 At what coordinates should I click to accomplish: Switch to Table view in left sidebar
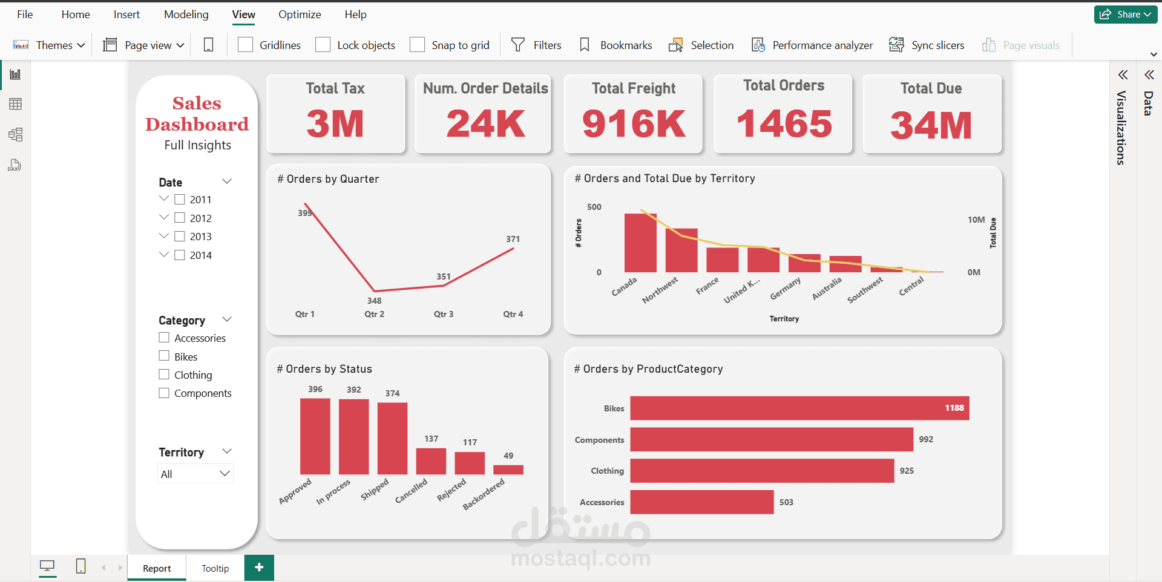15,104
